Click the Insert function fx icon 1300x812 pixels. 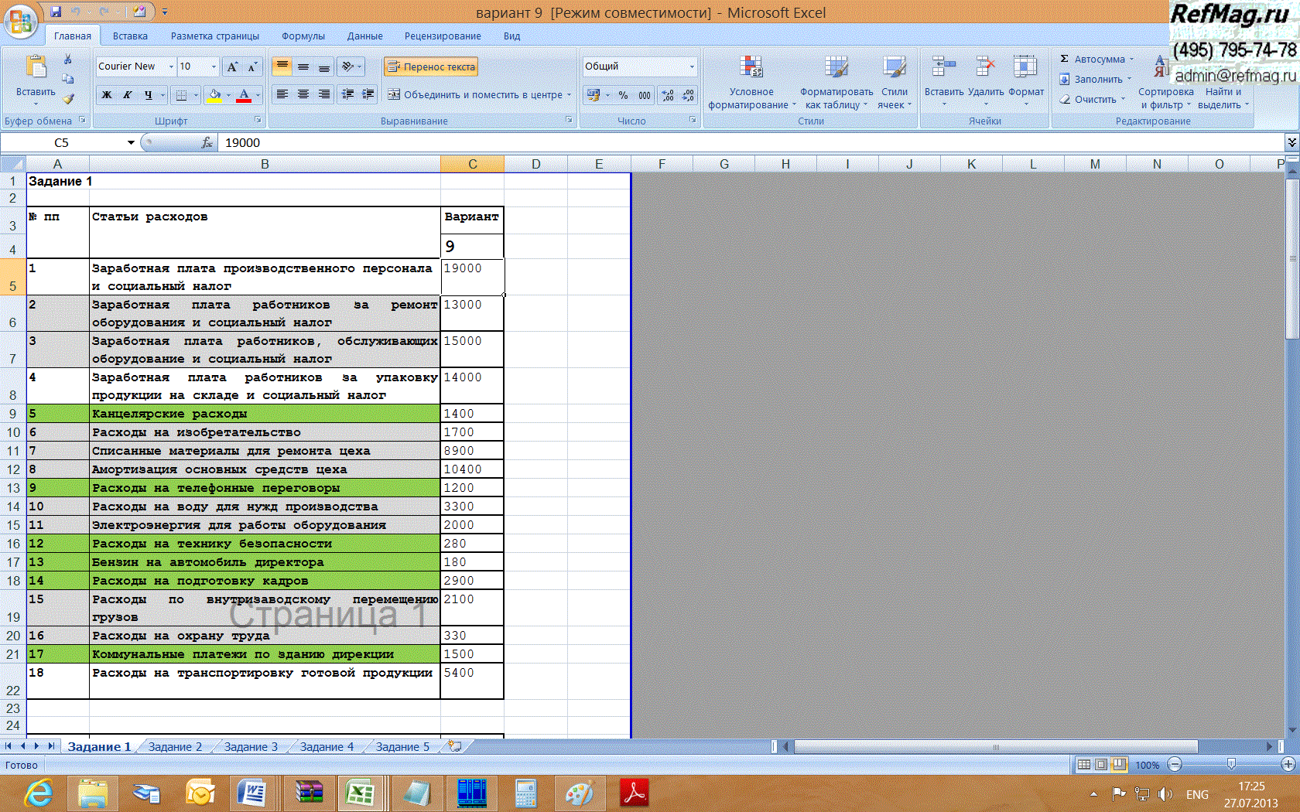click(x=207, y=142)
